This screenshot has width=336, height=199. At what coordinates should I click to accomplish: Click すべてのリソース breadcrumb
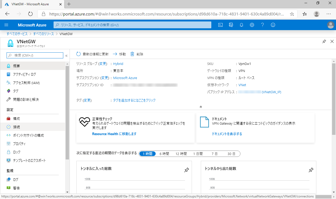[x=44, y=34]
